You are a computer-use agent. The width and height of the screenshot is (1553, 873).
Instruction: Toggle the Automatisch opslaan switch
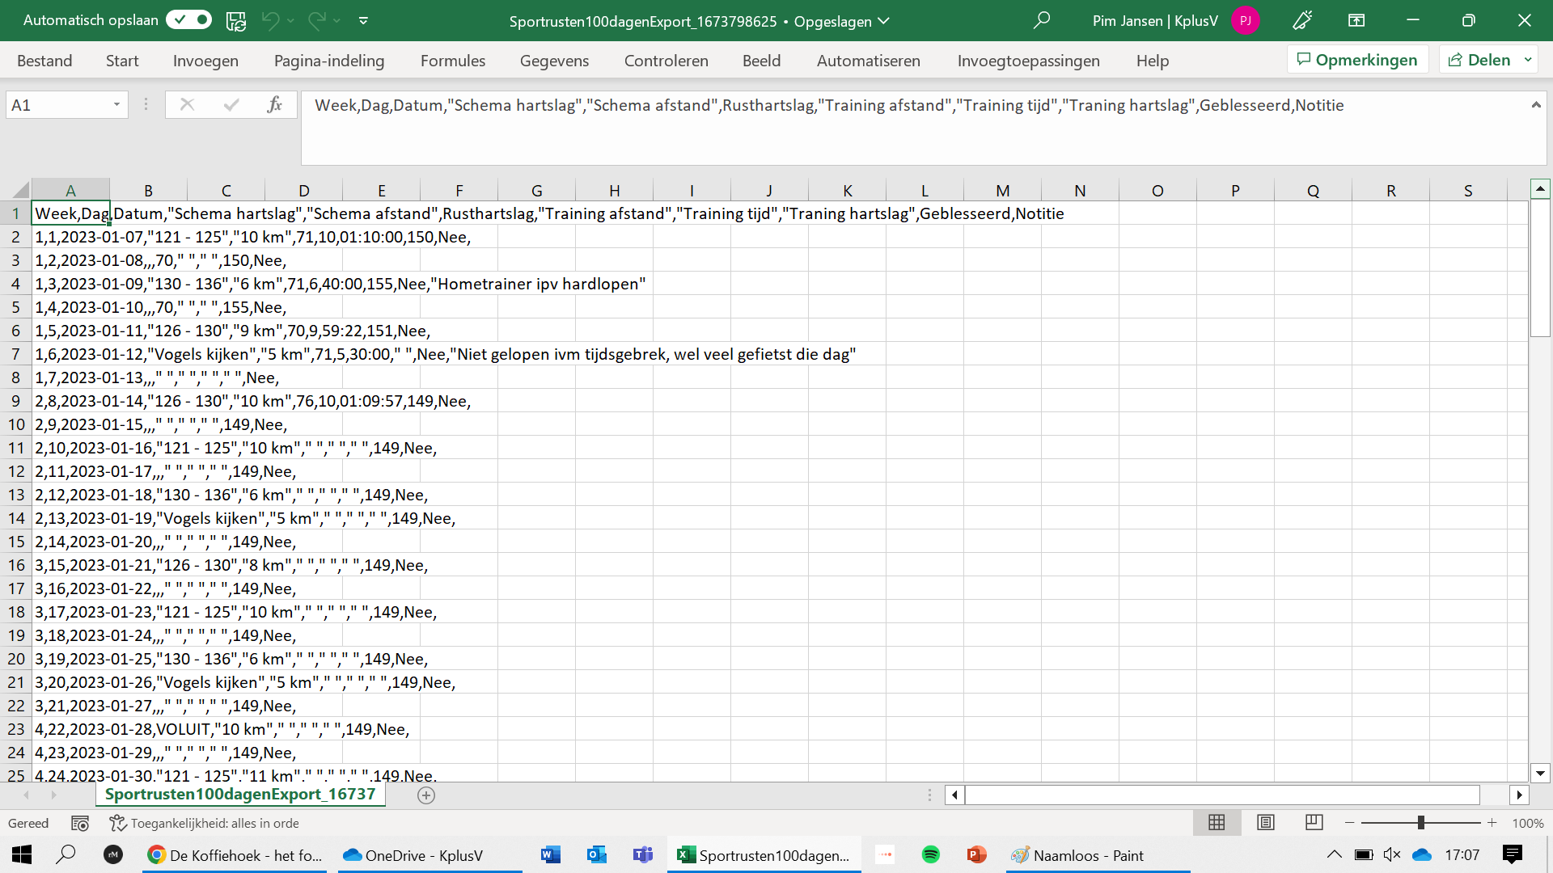tap(188, 20)
